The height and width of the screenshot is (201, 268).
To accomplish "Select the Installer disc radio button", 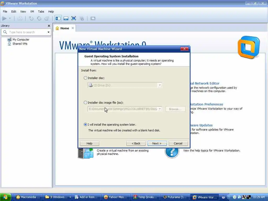I will click(85, 78).
